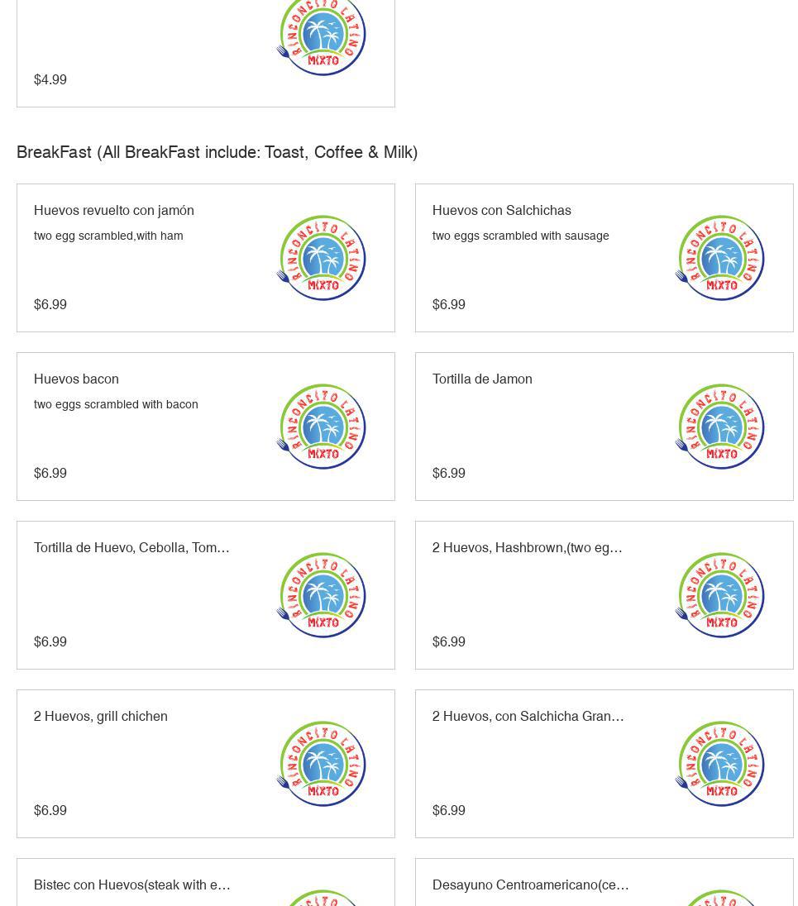The height and width of the screenshot is (906, 798).
Task: Select the Huevos bacon menu item title
Action: point(76,379)
